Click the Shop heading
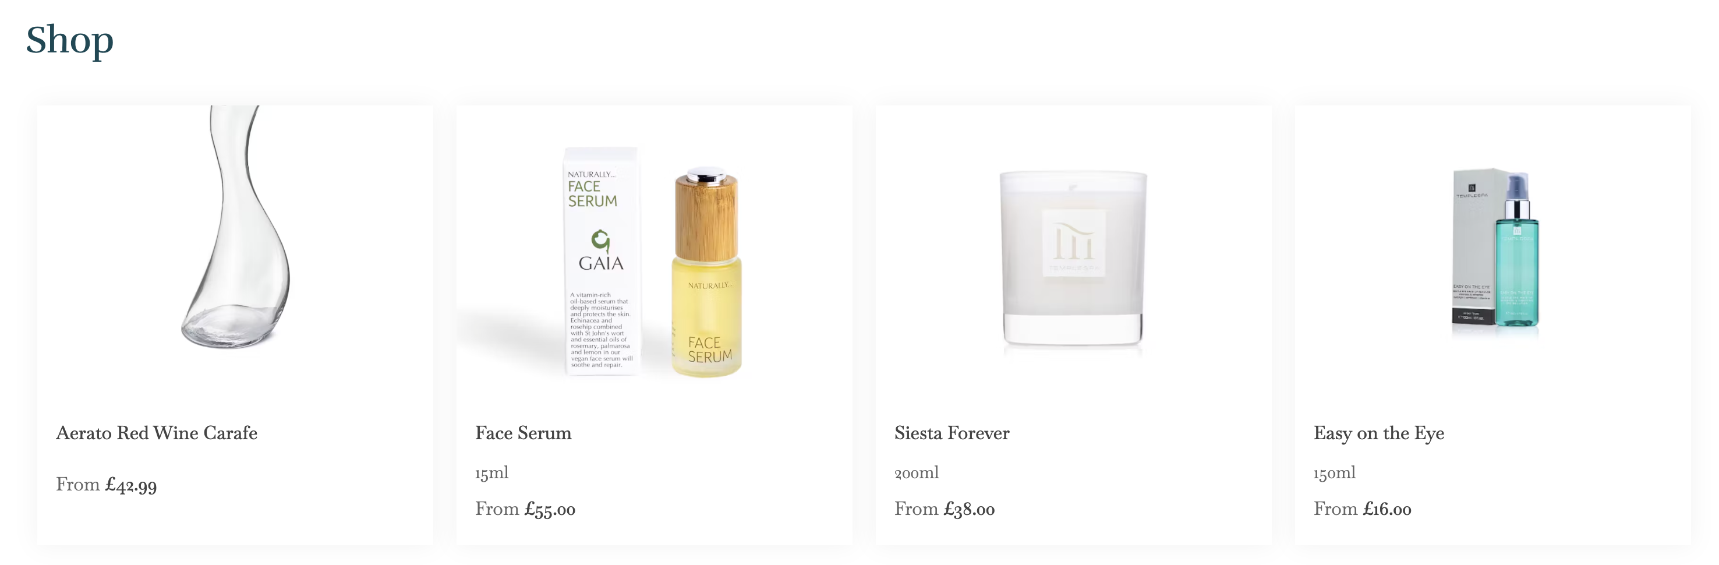This screenshot has height=565, width=1719. (70, 41)
